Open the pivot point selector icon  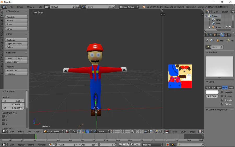click(74, 131)
